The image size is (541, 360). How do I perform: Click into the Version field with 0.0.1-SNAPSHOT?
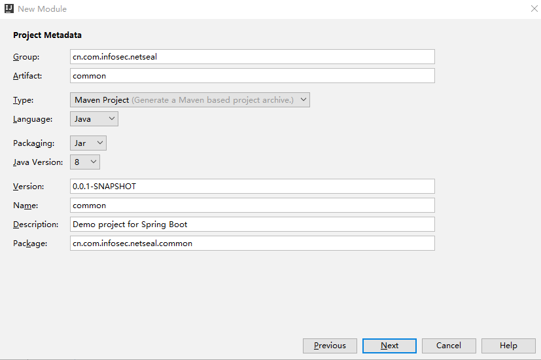pos(253,186)
